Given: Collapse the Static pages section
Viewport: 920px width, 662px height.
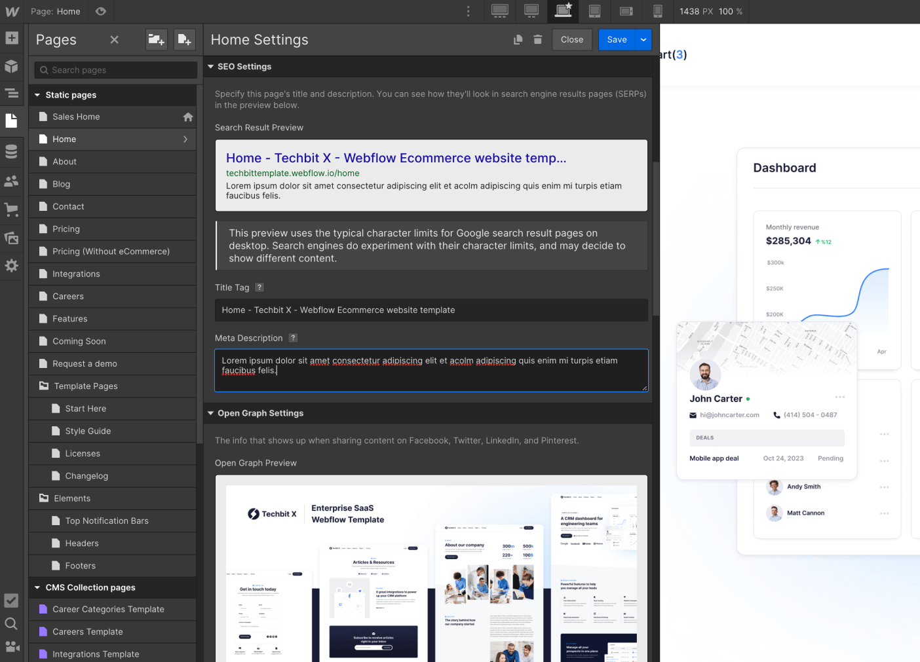Looking at the screenshot, I should coord(37,95).
